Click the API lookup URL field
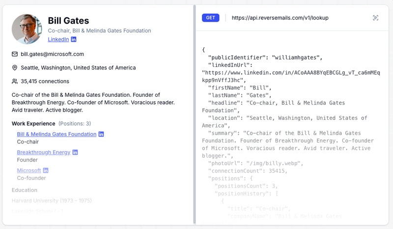The height and width of the screenshot is (229, 393). point(280,18)
